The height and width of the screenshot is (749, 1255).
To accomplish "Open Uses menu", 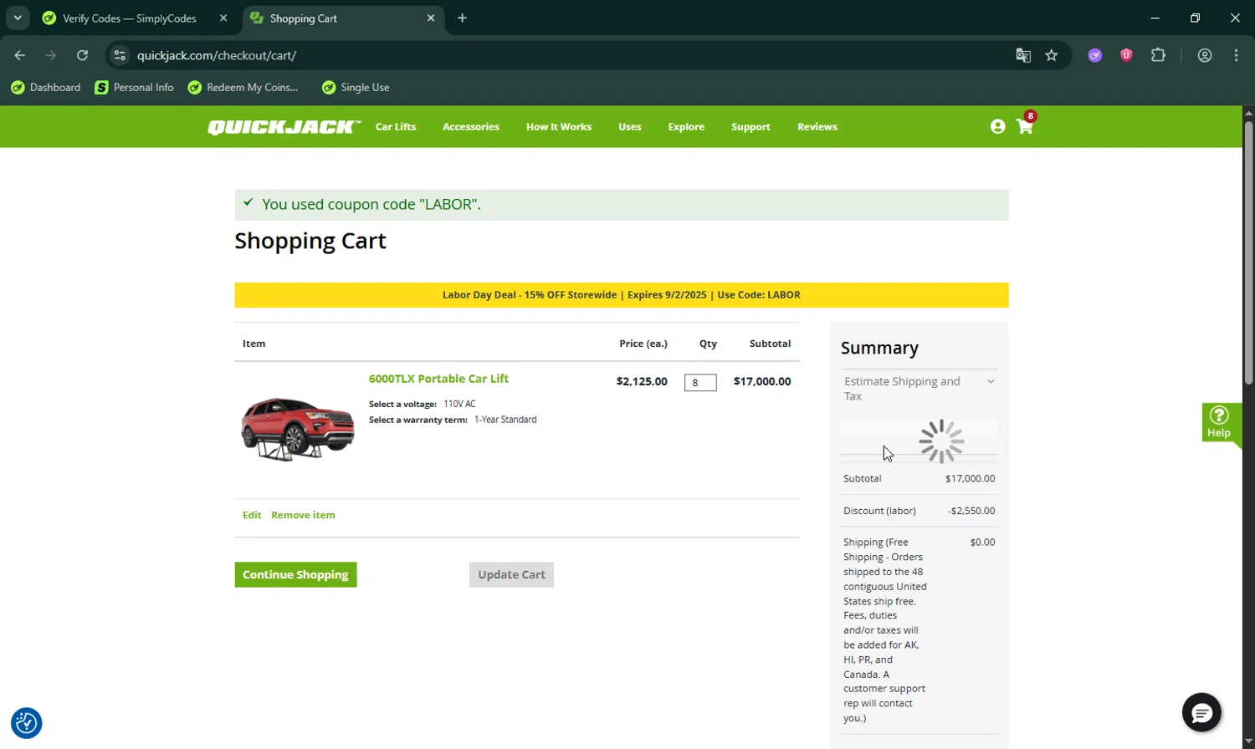I will pyautogui.click(x=630, y=127).
